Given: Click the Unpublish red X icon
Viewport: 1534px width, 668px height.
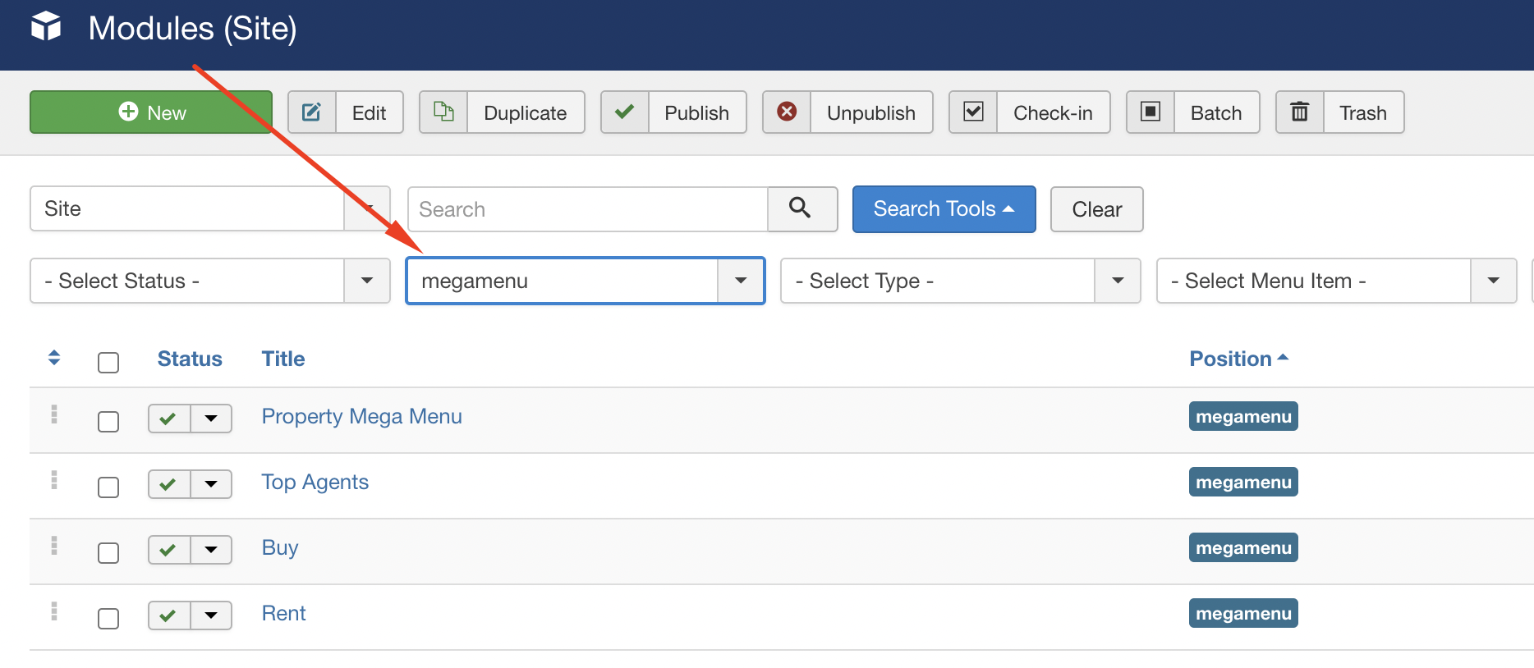Looking at the screenshot, I should 787,112.
